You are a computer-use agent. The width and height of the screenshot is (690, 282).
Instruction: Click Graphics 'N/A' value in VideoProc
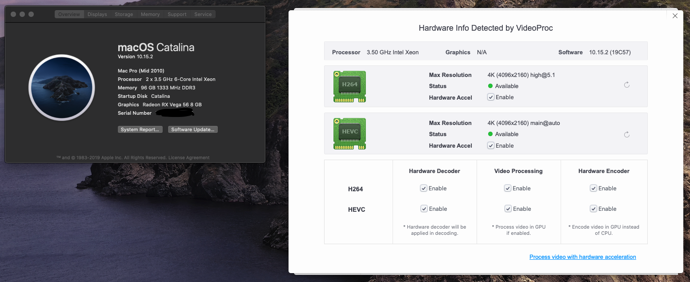pyautogui.click(x=482, y=52)
